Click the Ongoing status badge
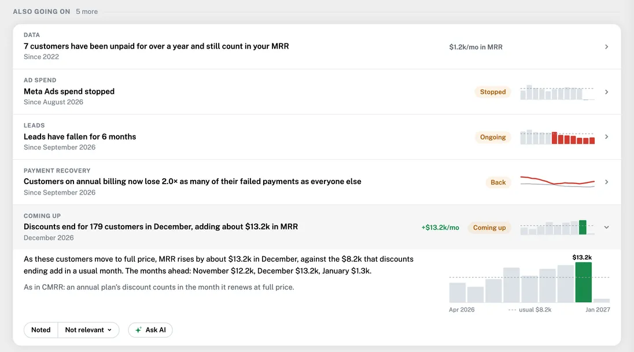634x352 pixels. click(493, 137)
